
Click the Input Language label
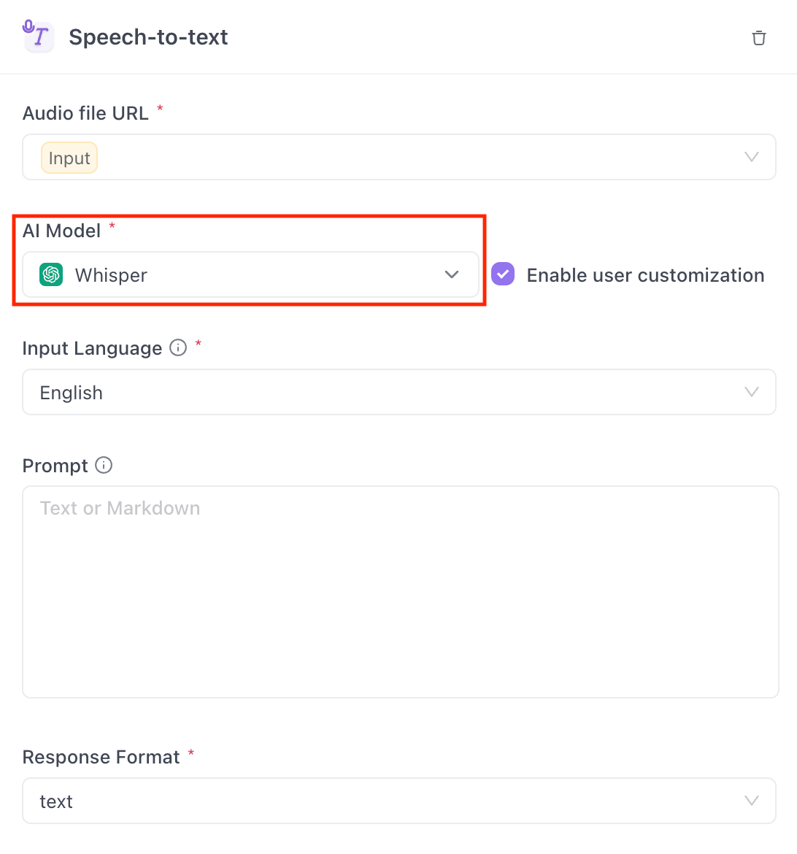[92, 348]
